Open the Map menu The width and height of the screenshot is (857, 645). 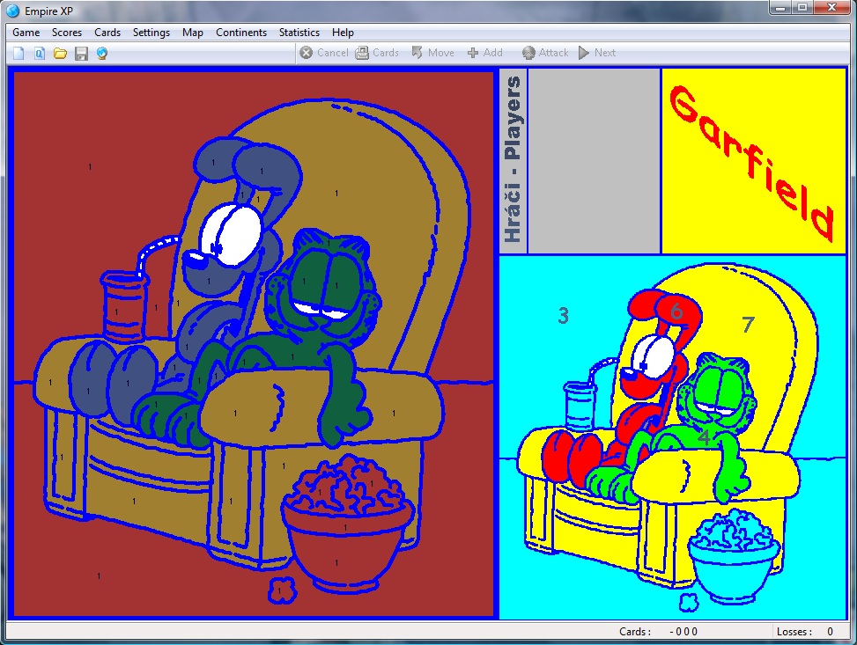click(x=192, y=33)
